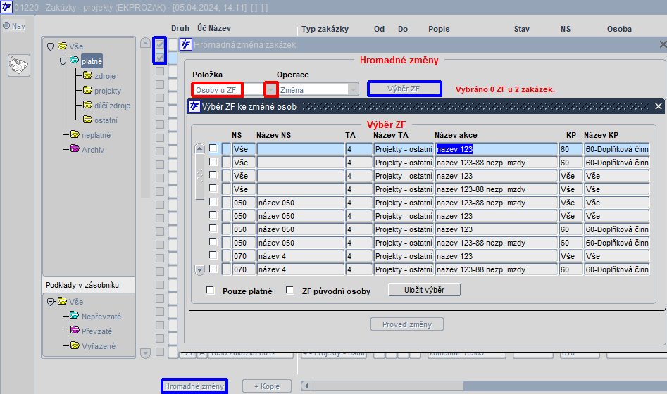Click the Výběr ZF button
The width and height of the screenshot is (667, 394).
(404, 89)
